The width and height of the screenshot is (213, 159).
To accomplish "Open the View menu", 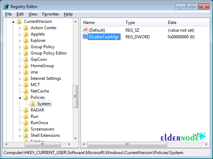I will (x=33, y=14).
